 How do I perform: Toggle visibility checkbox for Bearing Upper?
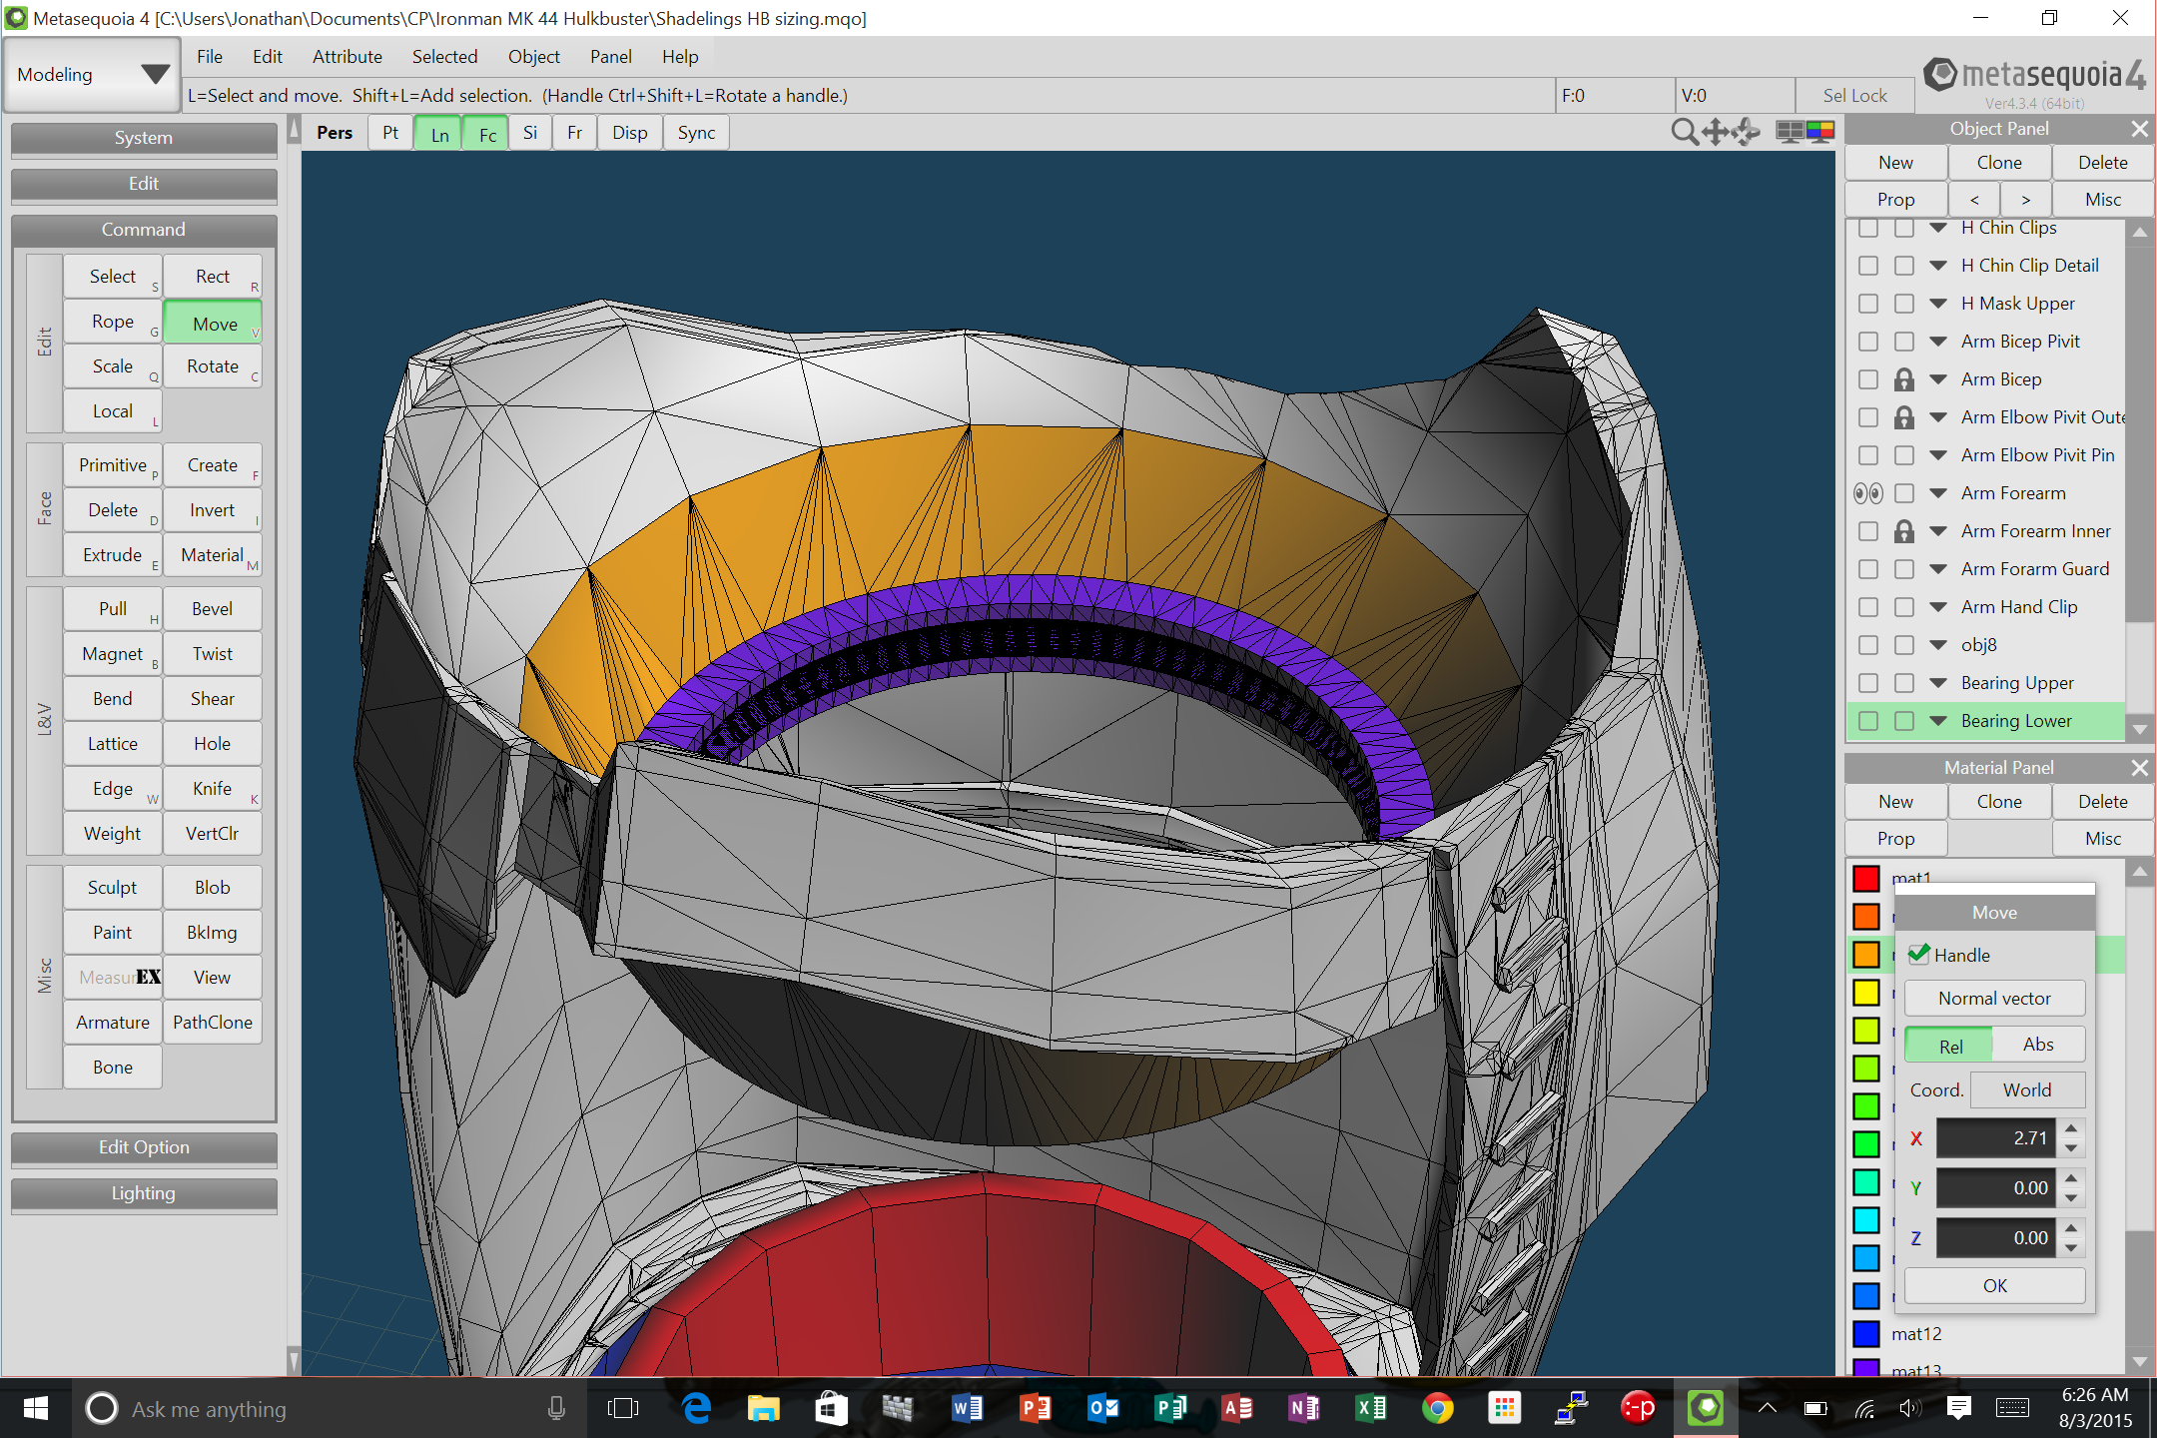coord(1868,683)
